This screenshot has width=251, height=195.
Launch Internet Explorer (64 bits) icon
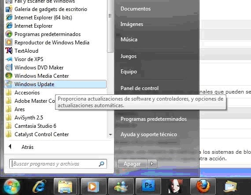(x=9, y=18)
